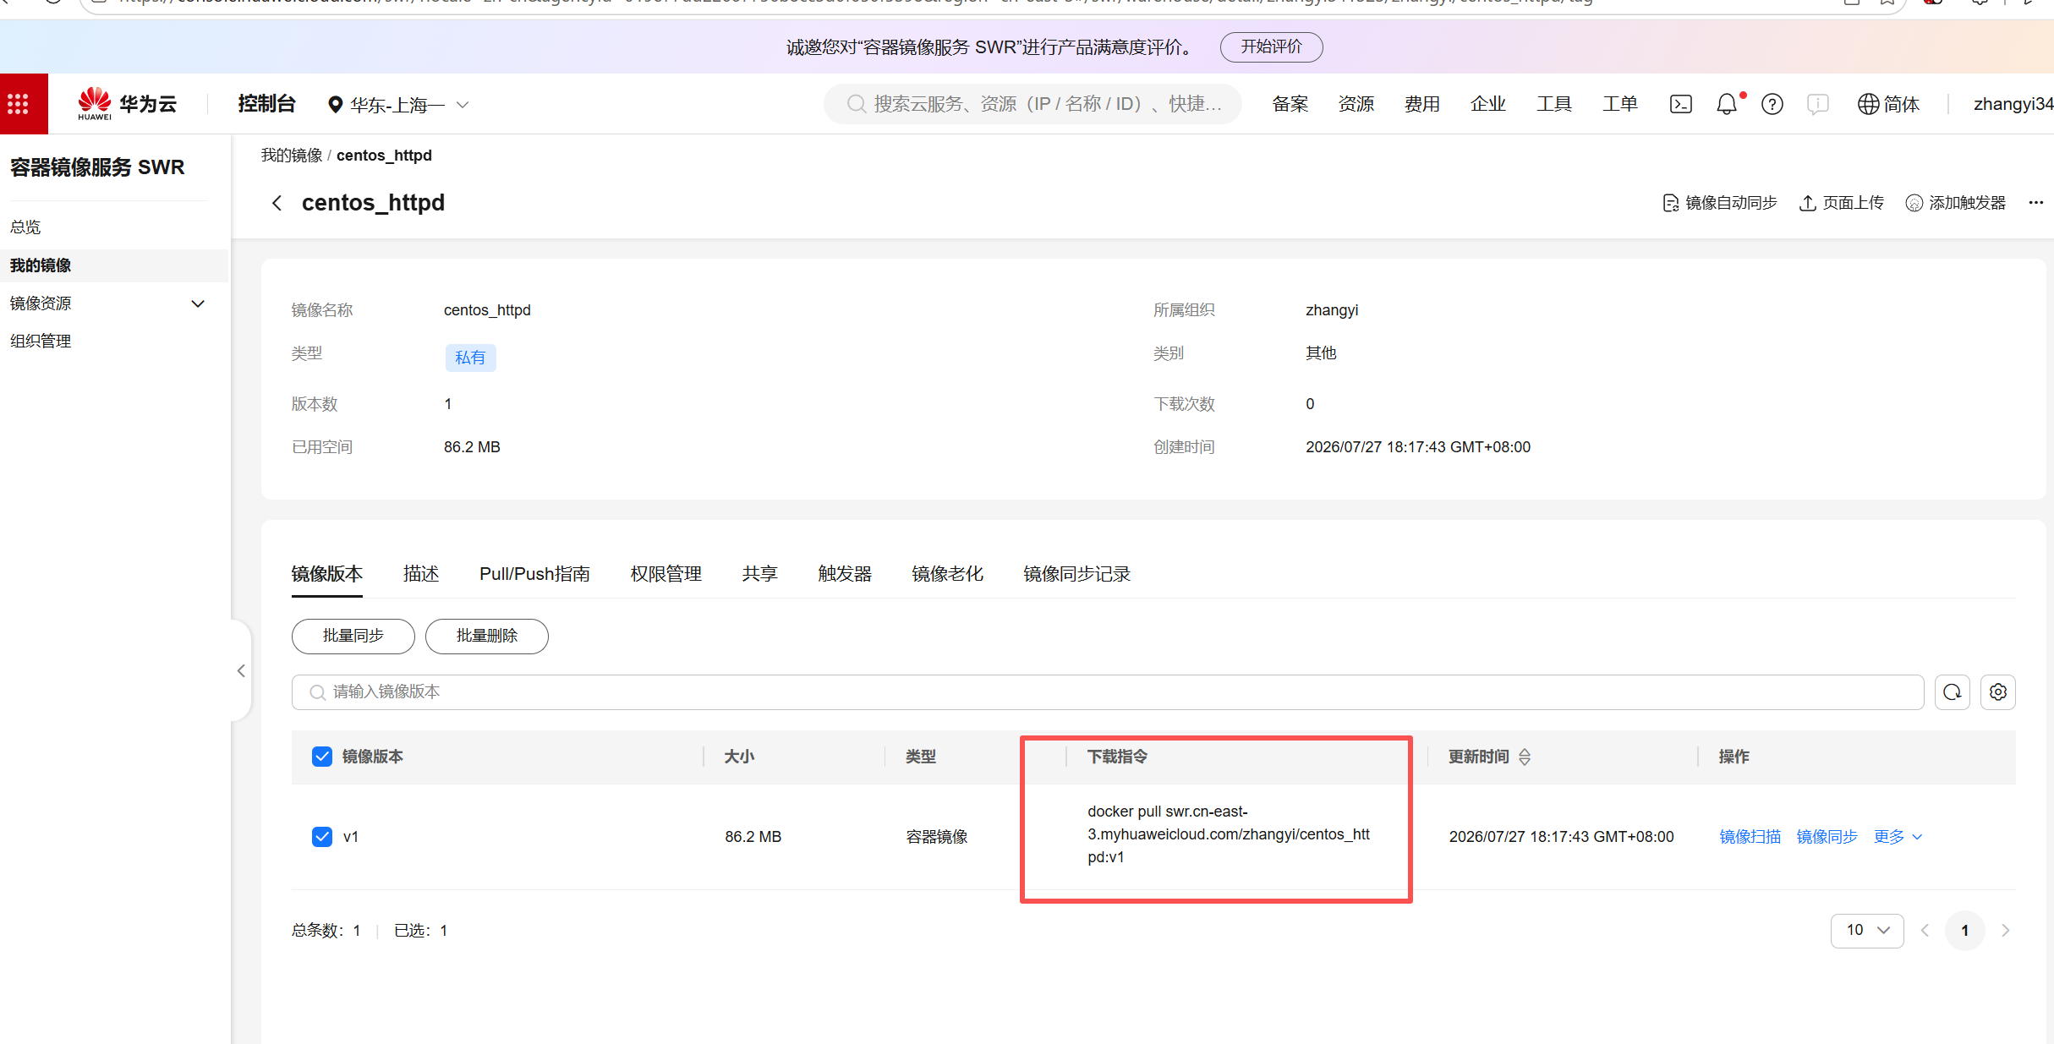Go to the previous page arrow
This screenshot has width=2054, height=1044.
pos(1925,931)
